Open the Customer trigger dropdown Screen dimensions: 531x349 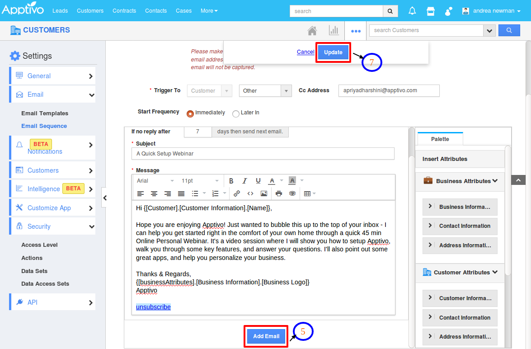pyautogui.click(x=209, y=91)
